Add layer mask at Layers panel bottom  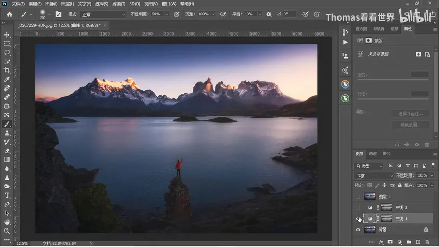[x=390, y=242]
